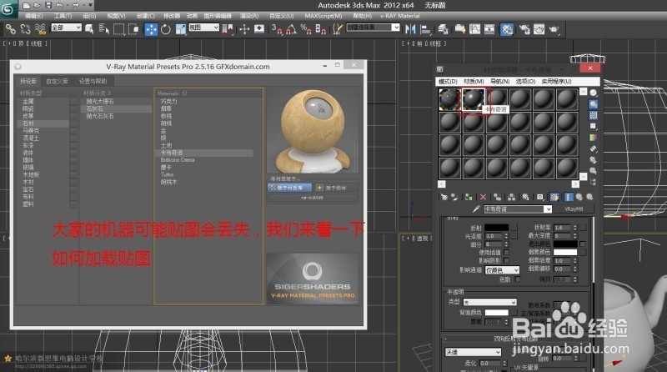This screenshot has height=372, width=667.
Task: Select 金属 in the material type list
Action: (x=28, y=101)
